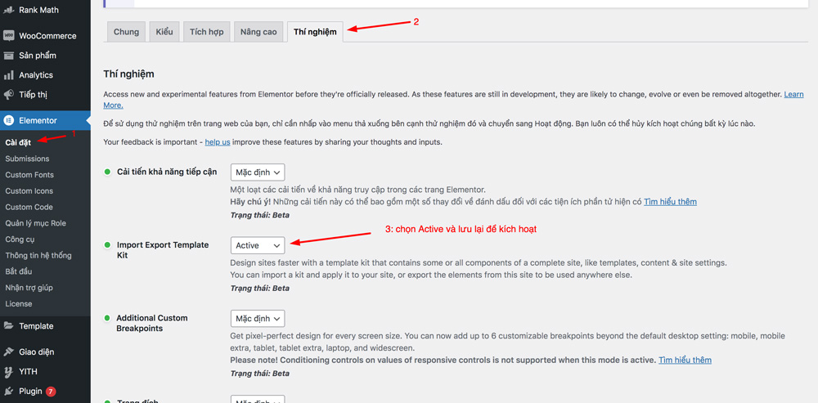This screenshot has height=403, width=818.
Task: Open Quản lý mục Role submenu
Action: click(x=35, y=223)
